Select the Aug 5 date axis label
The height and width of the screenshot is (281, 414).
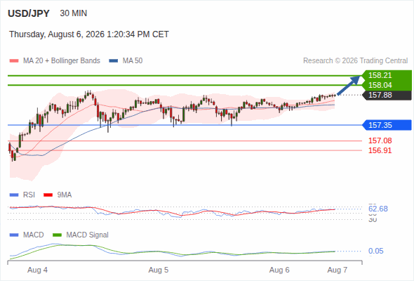tap(159, 270)
